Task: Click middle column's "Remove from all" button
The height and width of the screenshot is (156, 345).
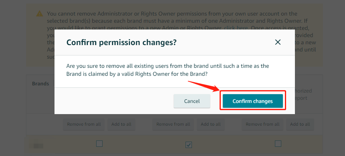Action: point(173,124)
